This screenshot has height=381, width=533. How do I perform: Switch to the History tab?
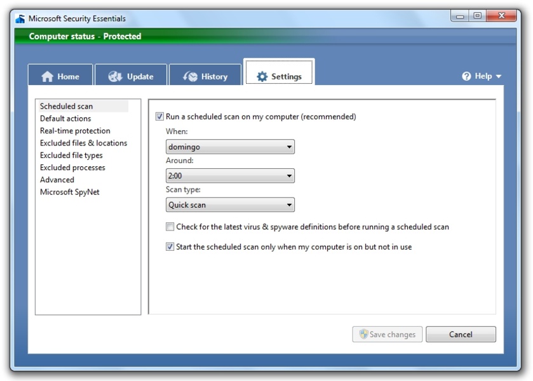pyautogui.click(x=205, y=75)
